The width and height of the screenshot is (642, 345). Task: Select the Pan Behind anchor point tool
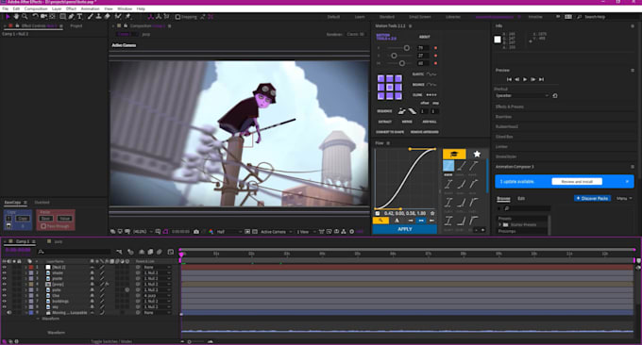[x=53, y=16]
